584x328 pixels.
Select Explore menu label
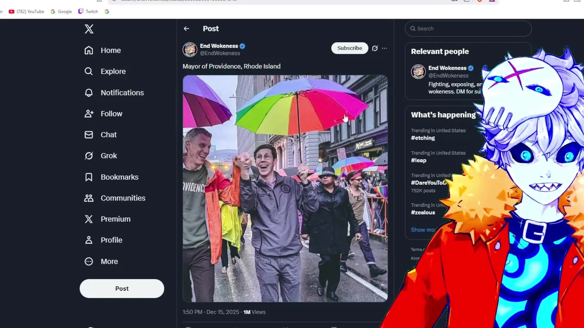tap(113, 71)
